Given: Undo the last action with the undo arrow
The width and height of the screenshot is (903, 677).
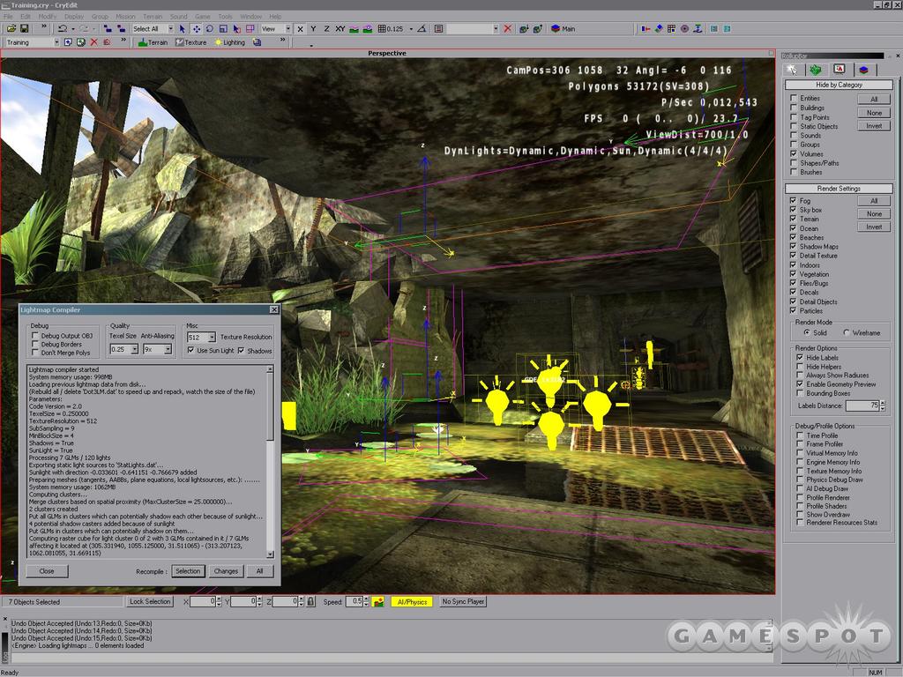Looking at the screenshot, I should 63,28.
